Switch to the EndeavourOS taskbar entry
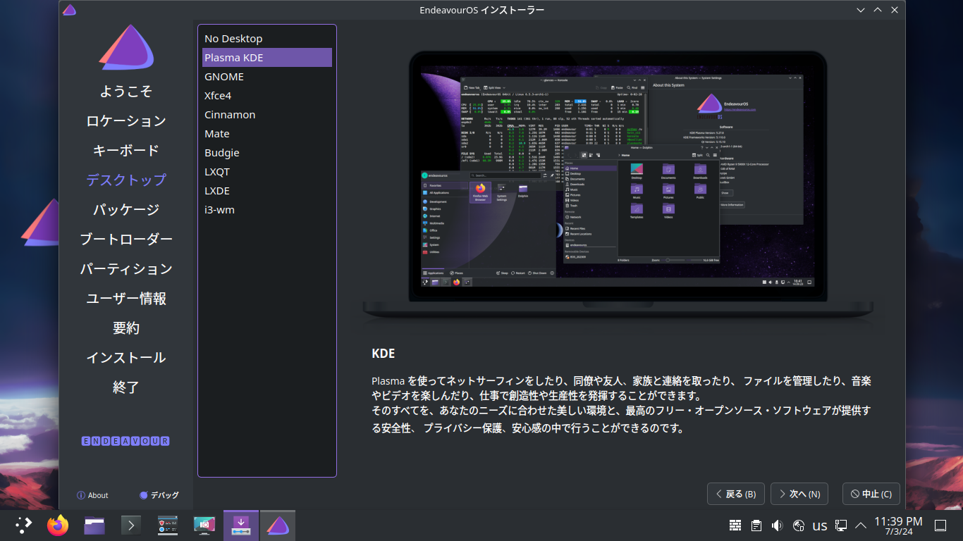 278,525
